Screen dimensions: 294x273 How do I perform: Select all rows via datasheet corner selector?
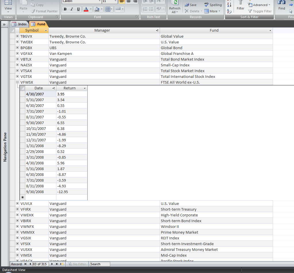pos(13,30)
